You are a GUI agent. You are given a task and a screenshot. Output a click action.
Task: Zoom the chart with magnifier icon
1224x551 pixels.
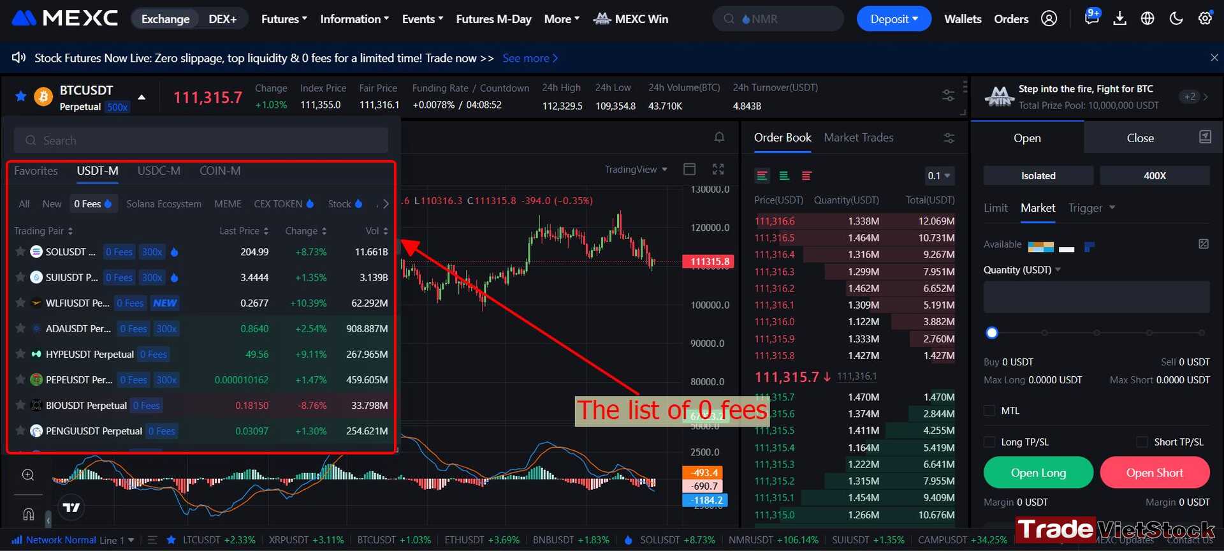[28, 474]
